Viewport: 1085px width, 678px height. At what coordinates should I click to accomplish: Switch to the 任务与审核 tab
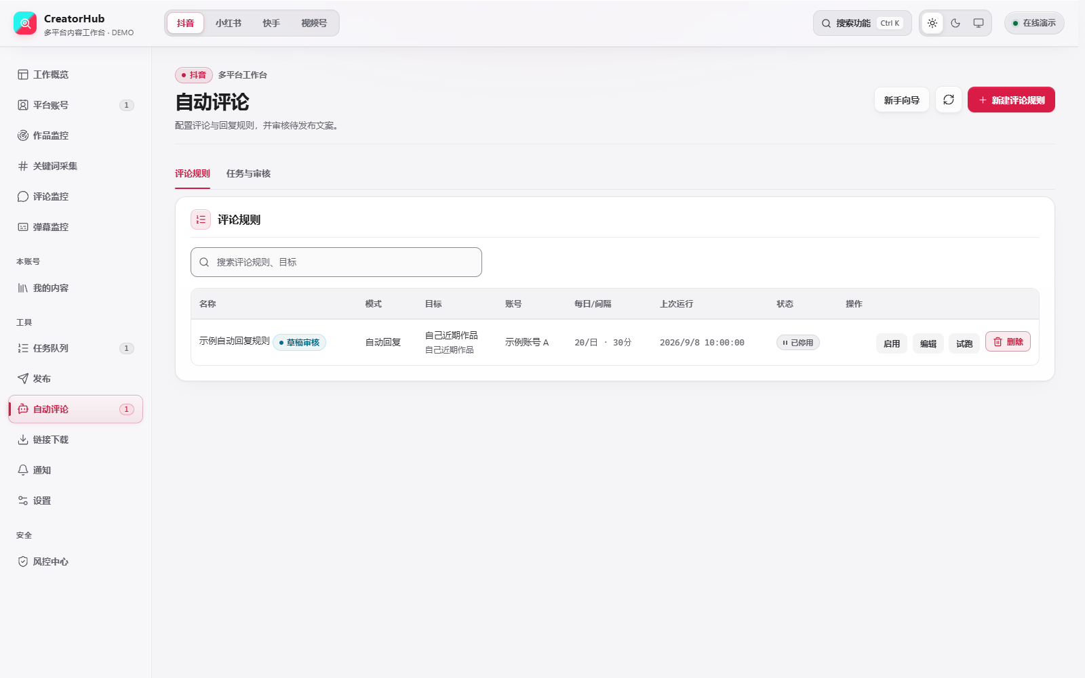[248, 173]
